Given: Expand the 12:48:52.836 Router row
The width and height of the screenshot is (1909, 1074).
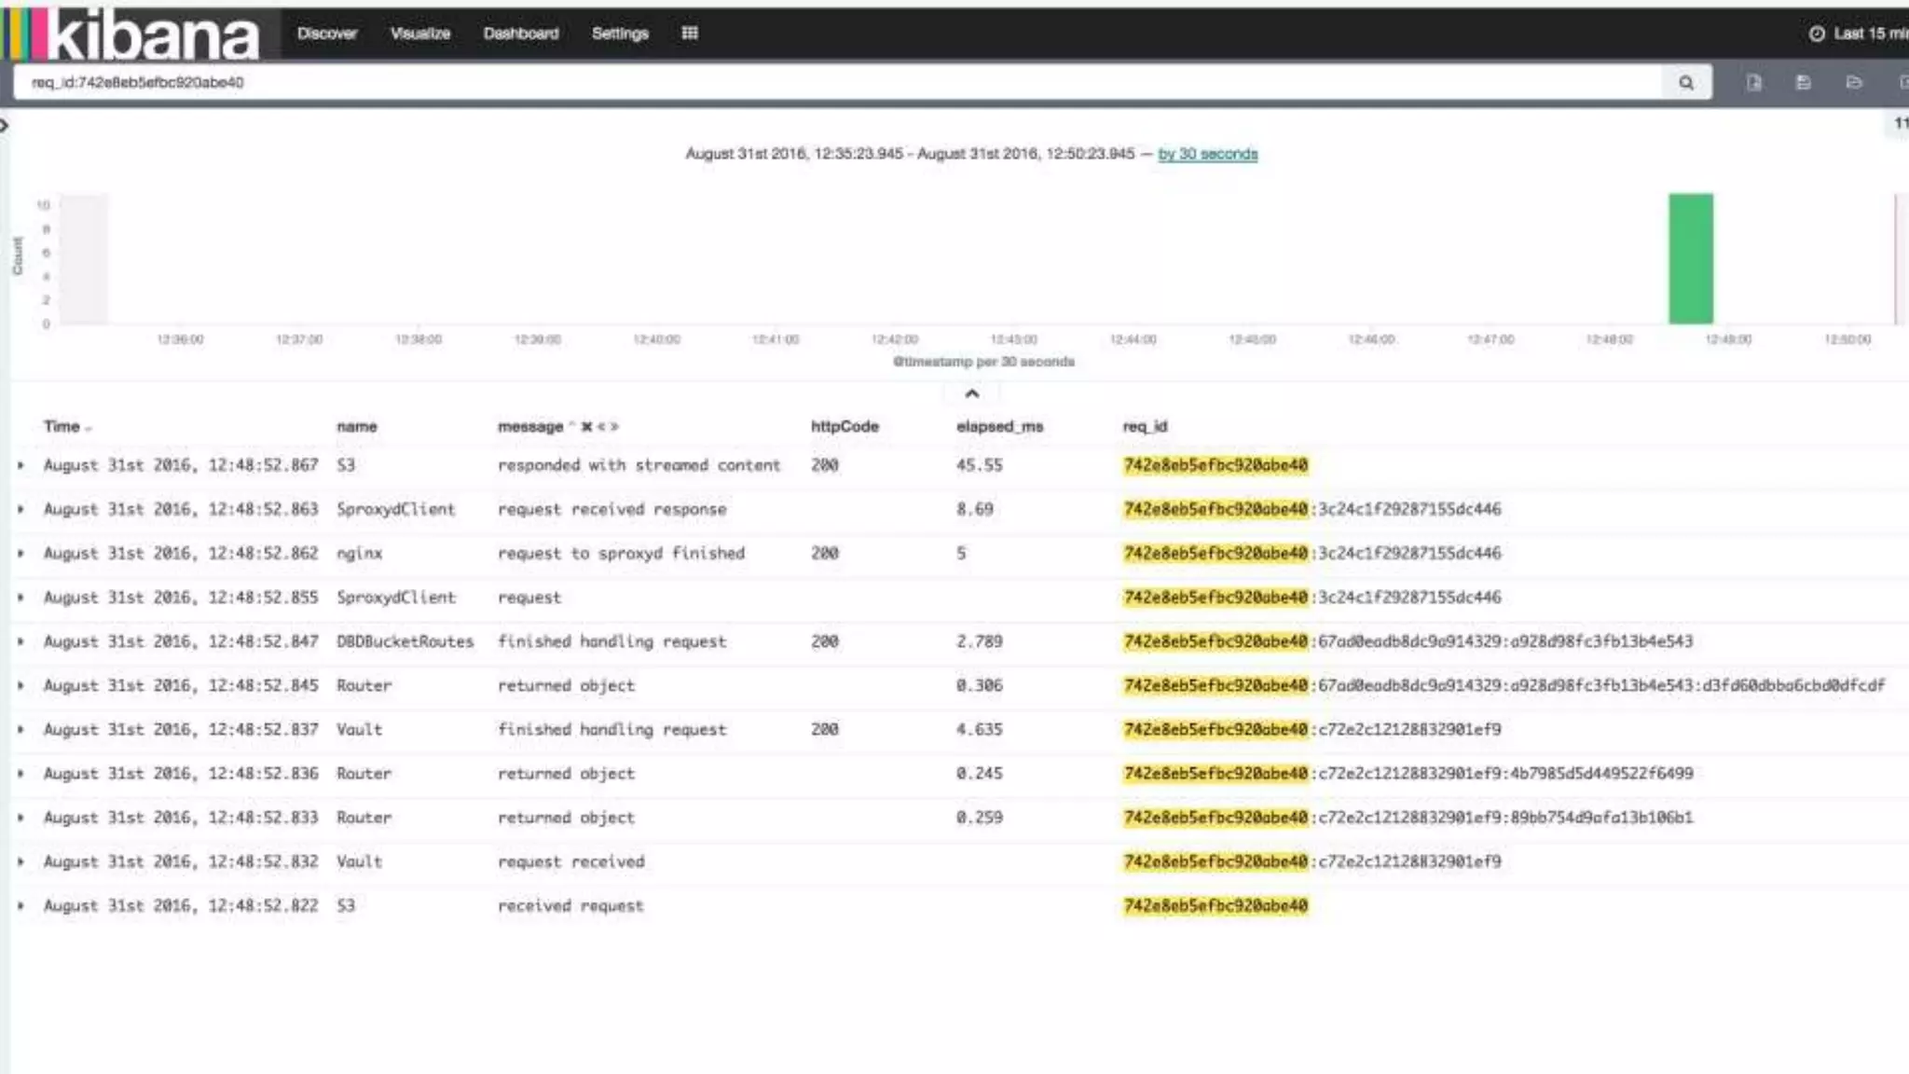Looking at the screenshot, I should click(21, 773).
